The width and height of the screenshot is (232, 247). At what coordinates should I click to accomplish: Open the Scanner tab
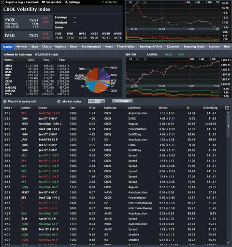point(214,46)
